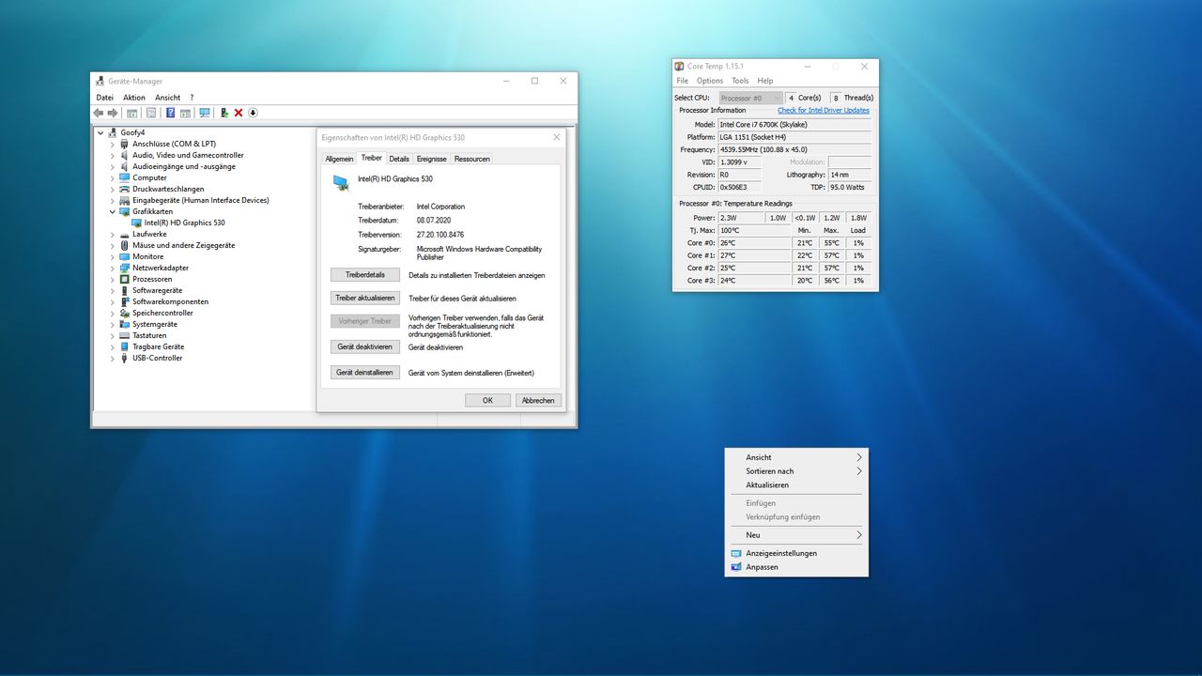
Task: Switch to the Details tab
Action: pos(399,159)
